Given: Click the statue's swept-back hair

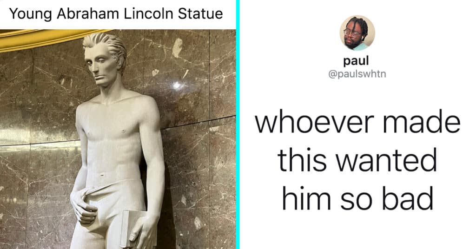Looking at the screenshot, I should [x=107, y=45].
